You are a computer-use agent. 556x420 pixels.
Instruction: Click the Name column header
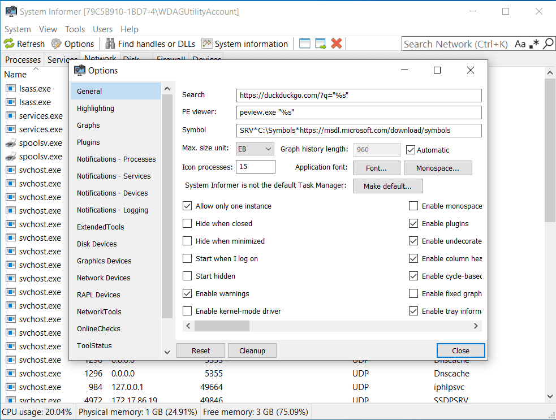(15, 75)
